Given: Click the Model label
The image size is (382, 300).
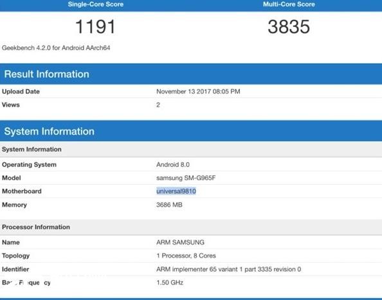Looking at the screenshot, I should tap(11, 178).
